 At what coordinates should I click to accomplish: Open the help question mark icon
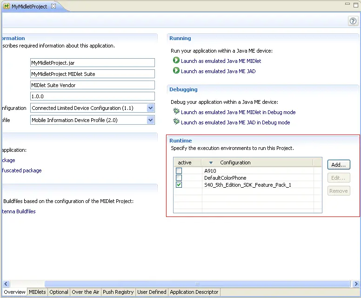point(353,21)
